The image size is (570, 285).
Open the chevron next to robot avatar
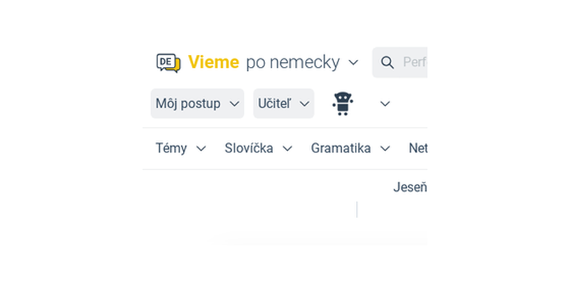click(x=385, y=104)
